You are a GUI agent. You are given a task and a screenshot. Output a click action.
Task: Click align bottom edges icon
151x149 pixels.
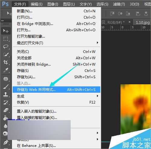128,14
